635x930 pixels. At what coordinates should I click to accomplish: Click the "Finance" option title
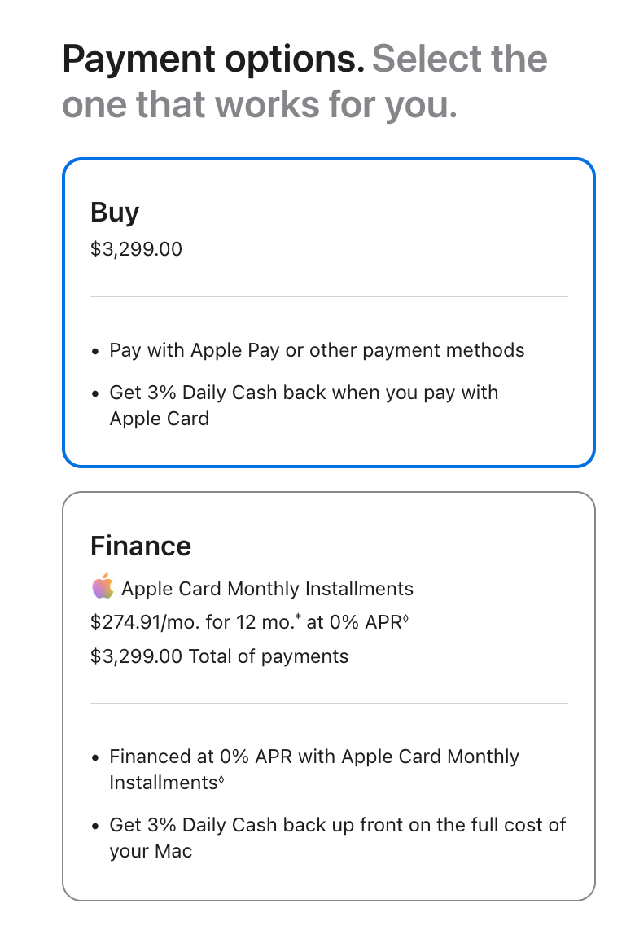[x=141, y=546]
